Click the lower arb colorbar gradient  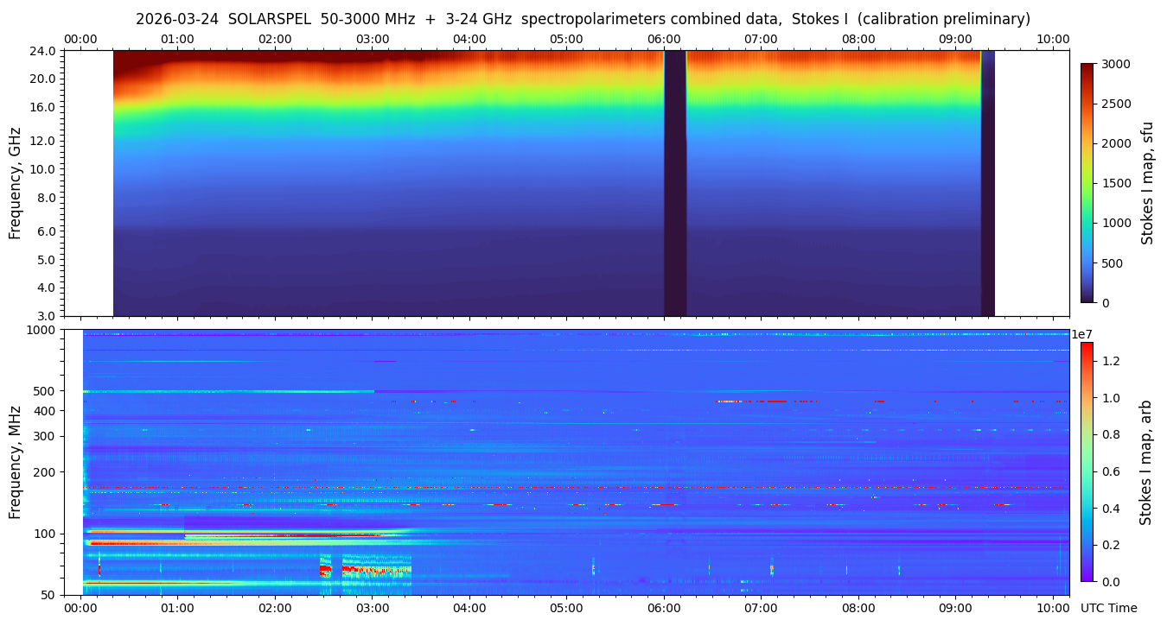(x=1087, y=462)
